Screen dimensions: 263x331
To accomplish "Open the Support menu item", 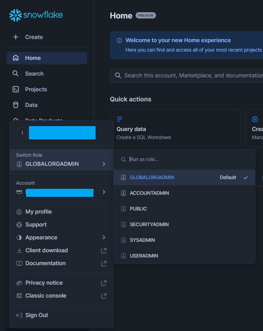I will [x=36, y=225].
